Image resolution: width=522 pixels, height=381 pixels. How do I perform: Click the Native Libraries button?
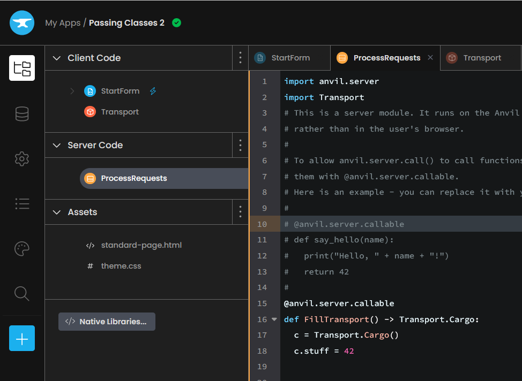pyautogui.click(x=107, y=322)
